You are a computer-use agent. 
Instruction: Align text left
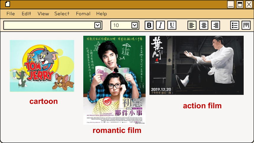(x=192, y=25)
